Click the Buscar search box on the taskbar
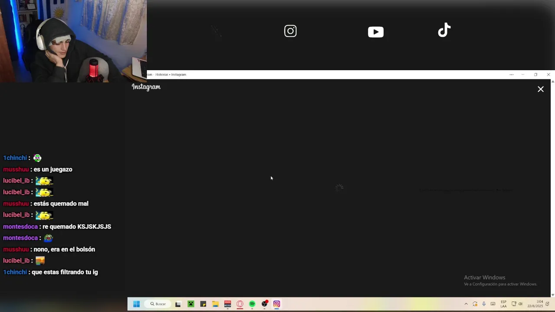555x312 pixels. (x=158, y=304)
